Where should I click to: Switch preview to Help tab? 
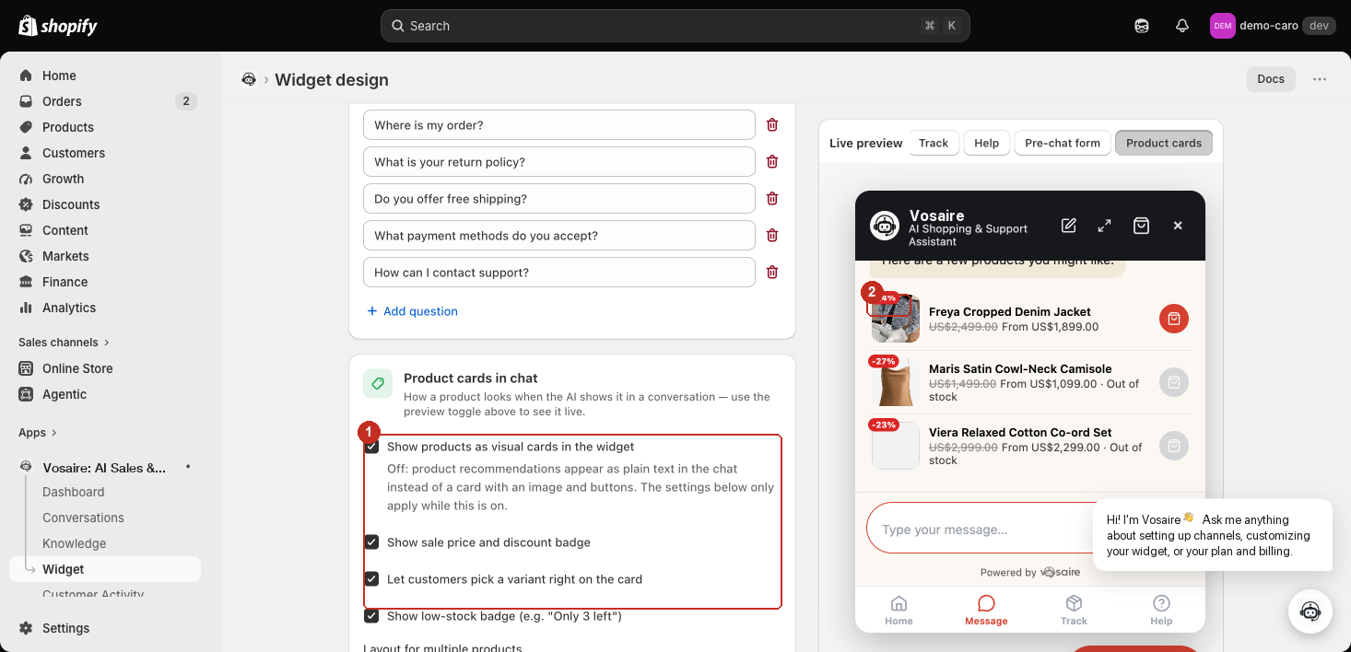click(x=987, y=143)
